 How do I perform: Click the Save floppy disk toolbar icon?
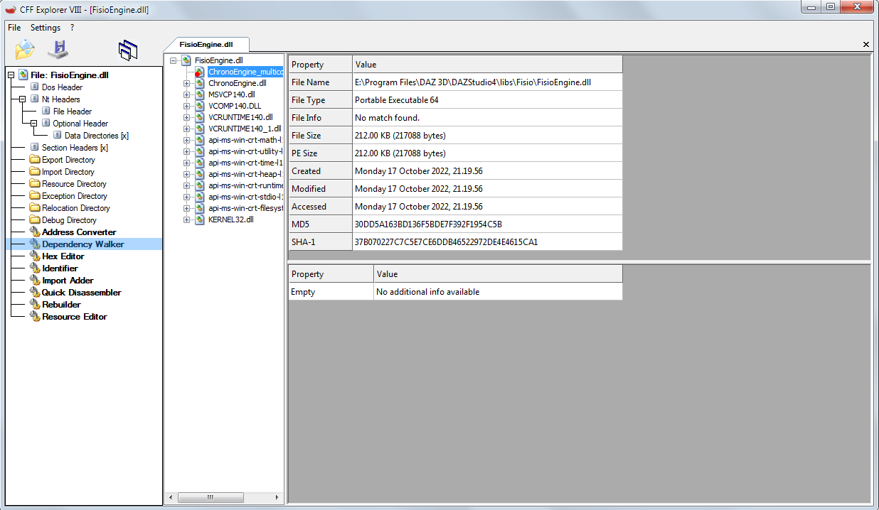(58, 50)
